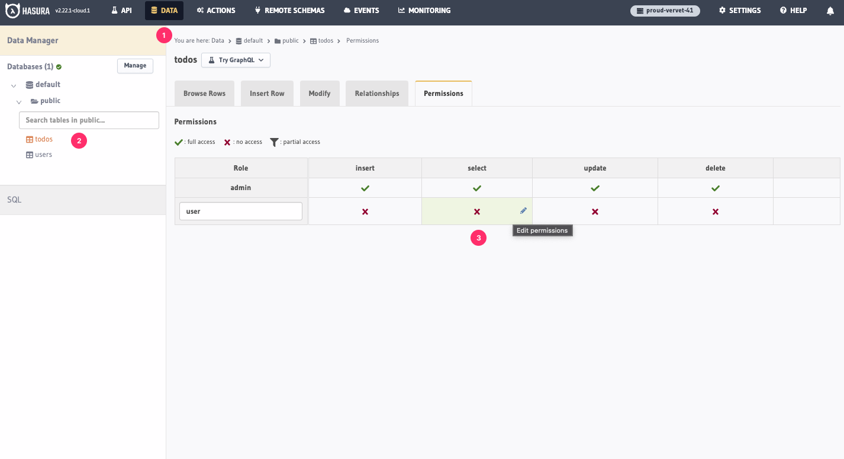Open the public breadcrumb link
This screenshot has width=844, height=459.
click(x=289, y=40)
